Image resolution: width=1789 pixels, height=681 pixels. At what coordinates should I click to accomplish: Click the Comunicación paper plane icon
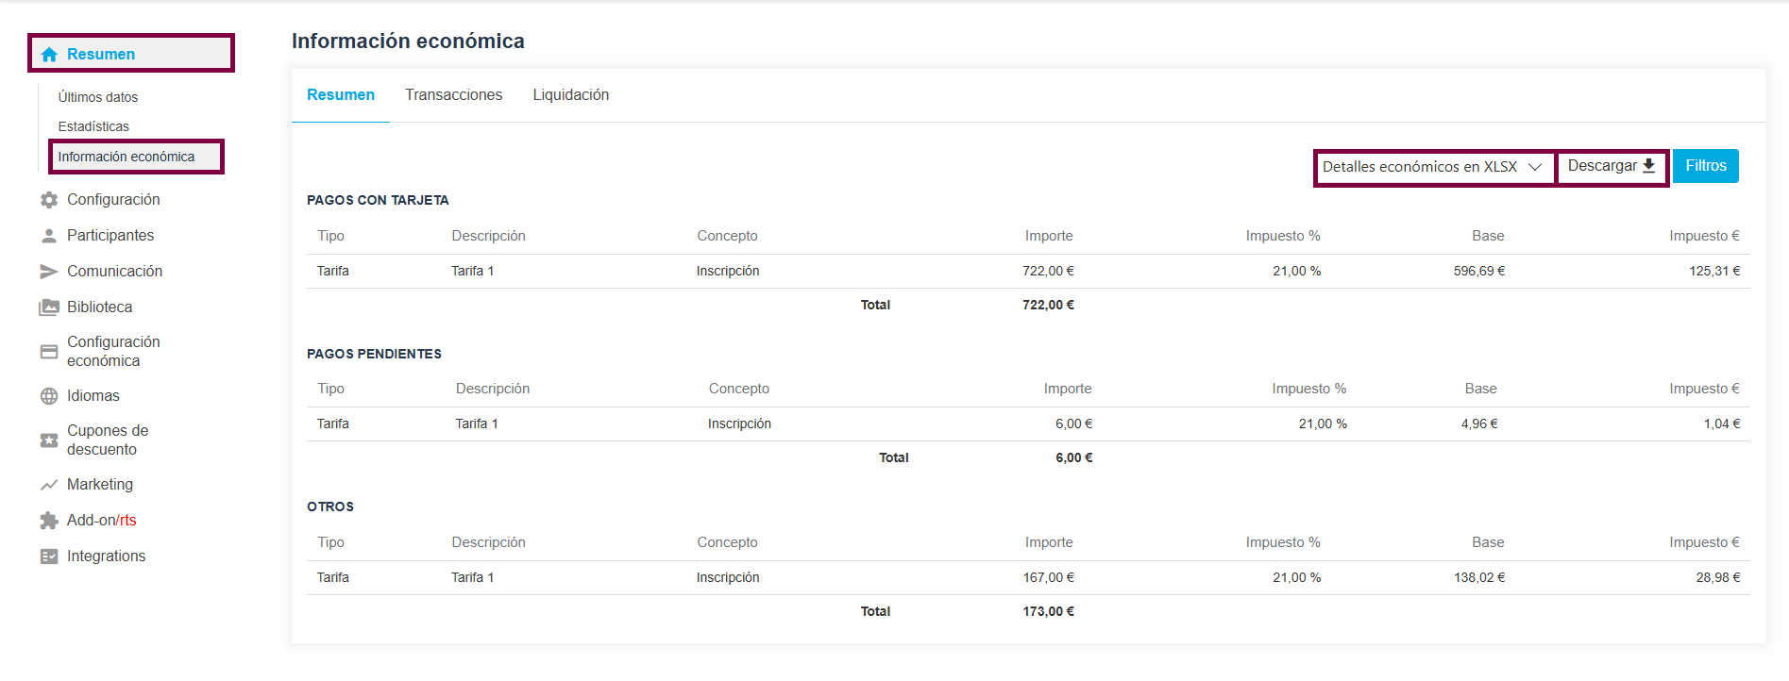(49, 272)
